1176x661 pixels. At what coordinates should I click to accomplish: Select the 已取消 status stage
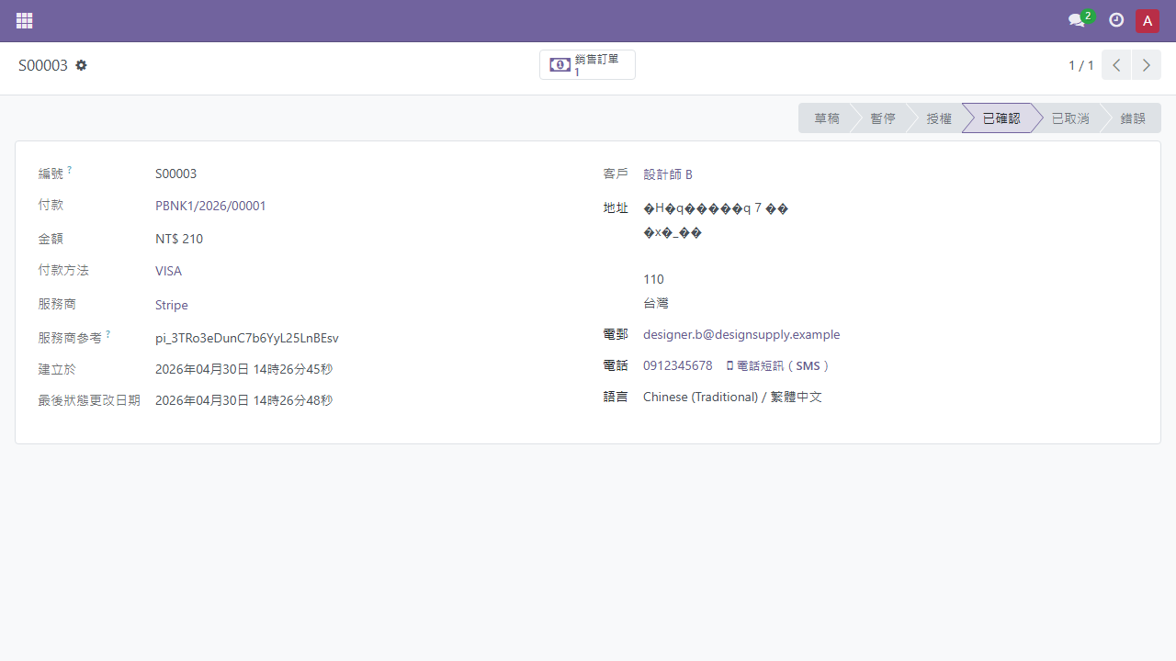(x=1069, y=118)
